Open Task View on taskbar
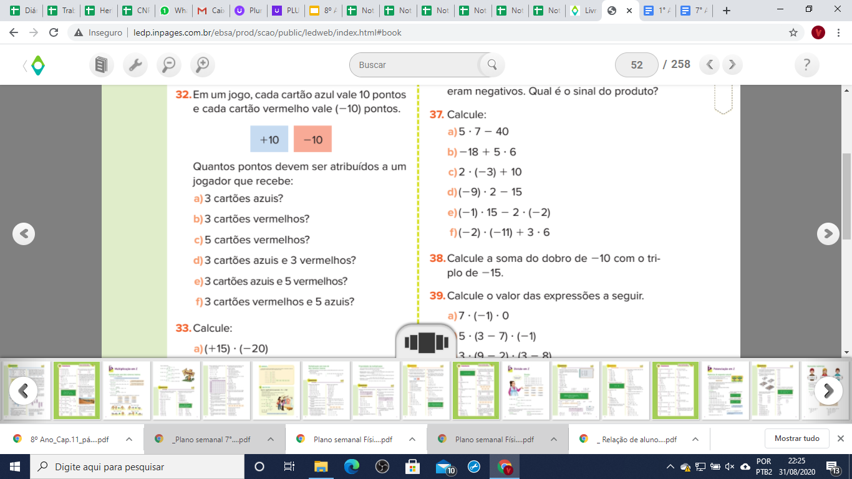 [289, 467]
